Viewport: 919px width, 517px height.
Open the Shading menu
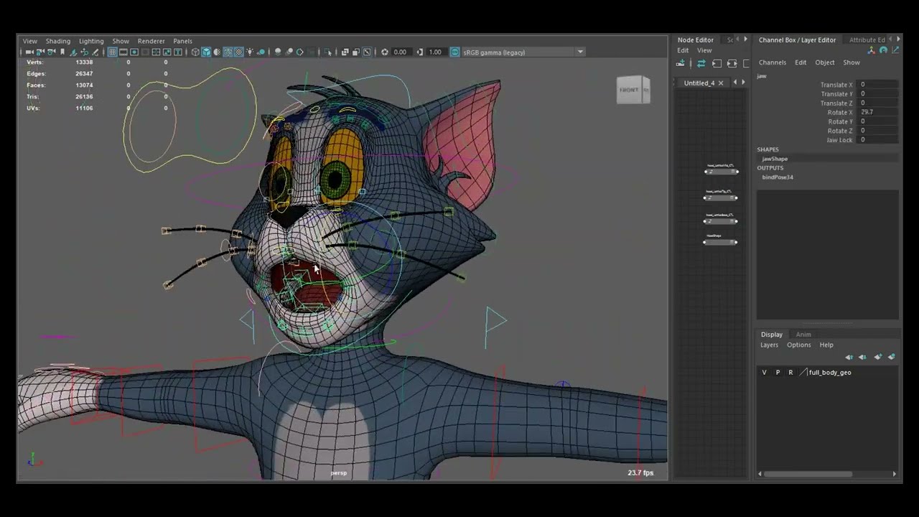(x=58, y=41)
